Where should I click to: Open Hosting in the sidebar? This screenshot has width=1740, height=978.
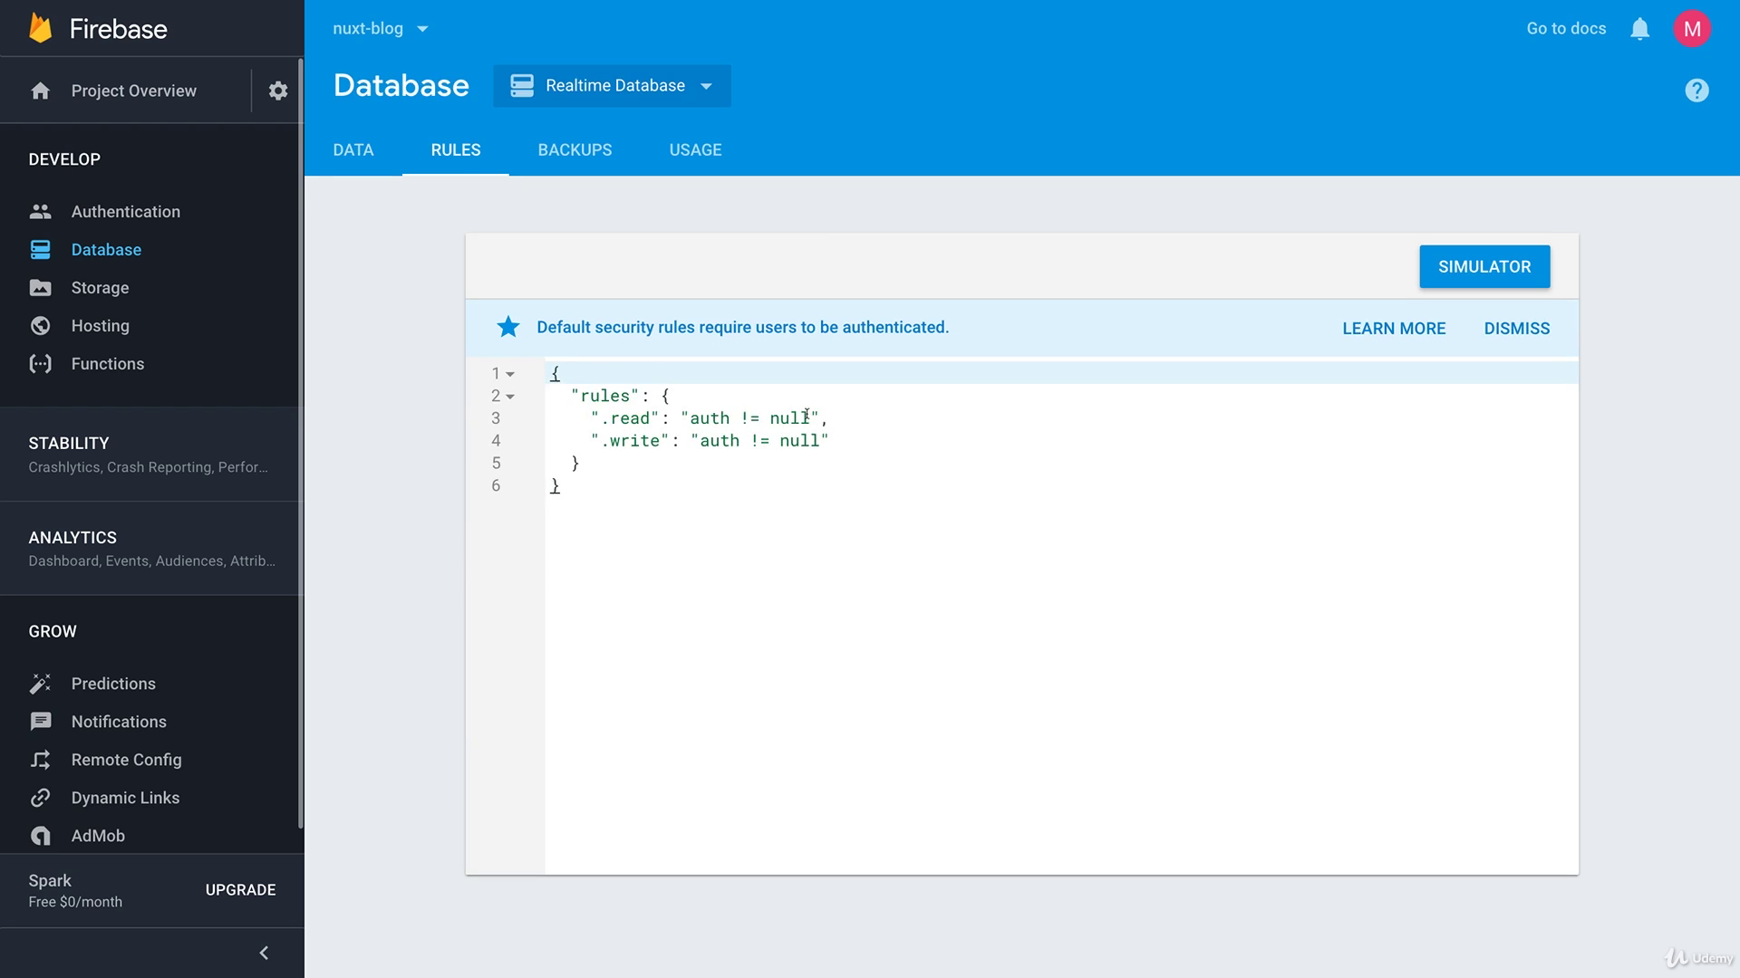(100, 326)
